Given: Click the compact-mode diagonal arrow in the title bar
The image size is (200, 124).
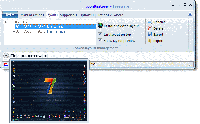Looking at the screenshot, I should [x=173, y=5].
